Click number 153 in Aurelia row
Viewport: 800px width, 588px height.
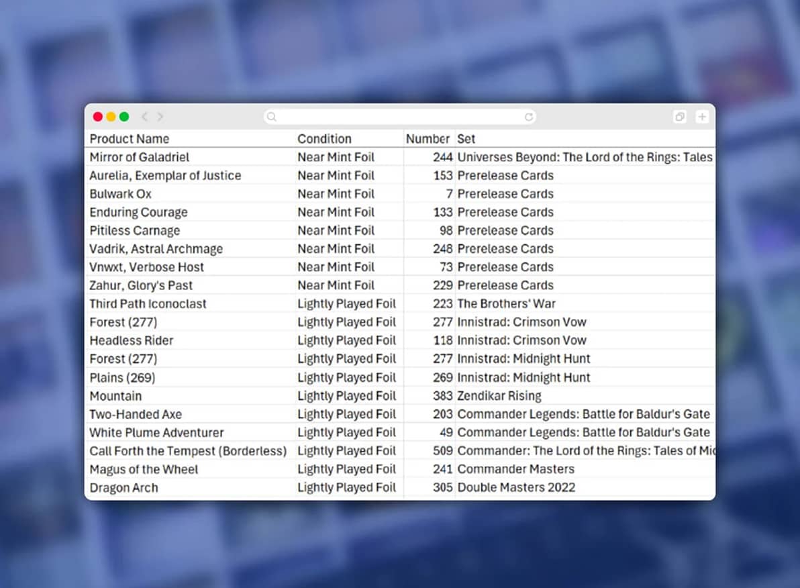(x=443, y=176)
